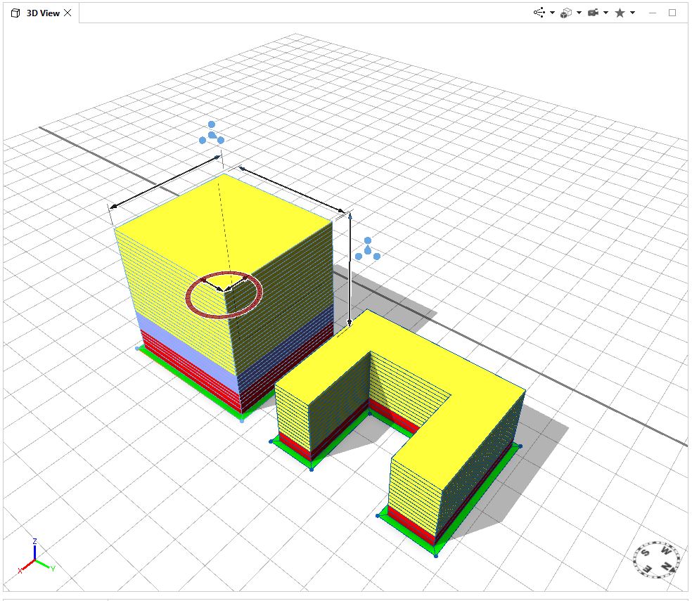Click the layer visibility settings icon
This screenshot has height=601, width=692.
[539, 13]
